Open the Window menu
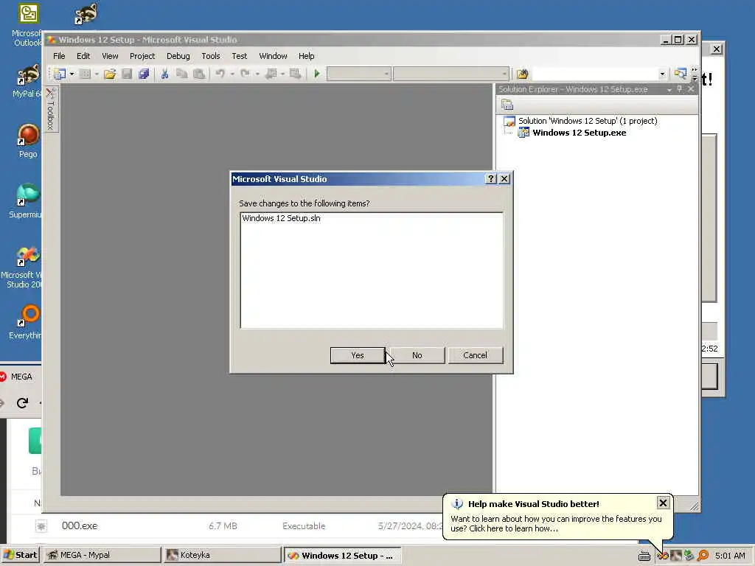Screen dimensions: 755x566 pos(273,56)
